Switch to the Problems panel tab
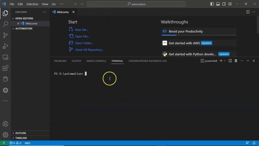 [60, 61]
